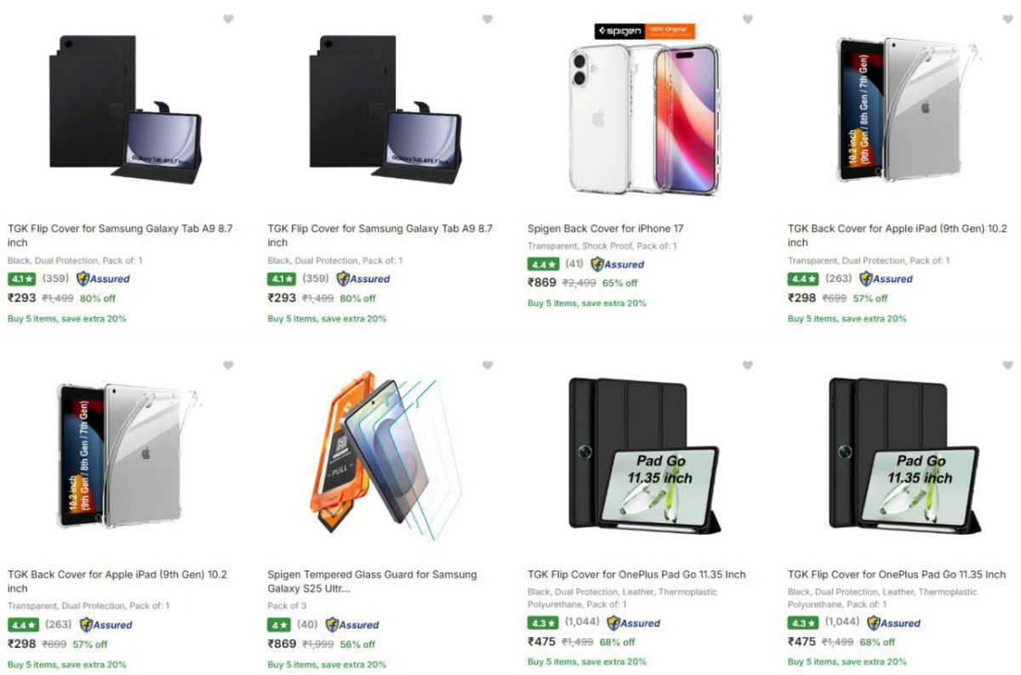The width and height of the screenshot is (1021, 675).
Task: Click 4.4 star rating badge for iPhone 17 cover
Action: pos(543,264)
